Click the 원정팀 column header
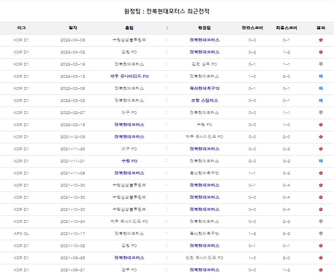This screenshot has height=276, width=334. (204, 28)
